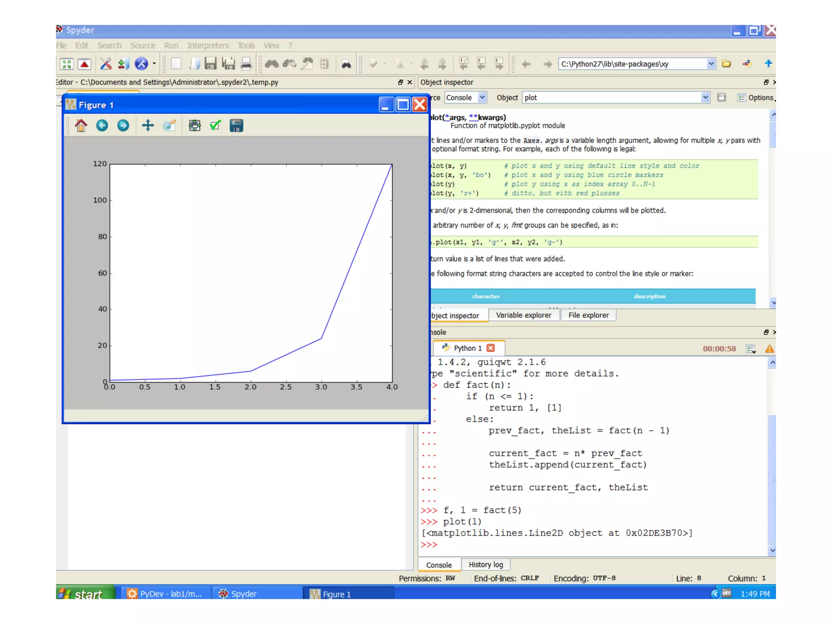The image size is (832, 624).
Task: Open Configure subplots in Figure 1
Action: (x=195, y=126)
